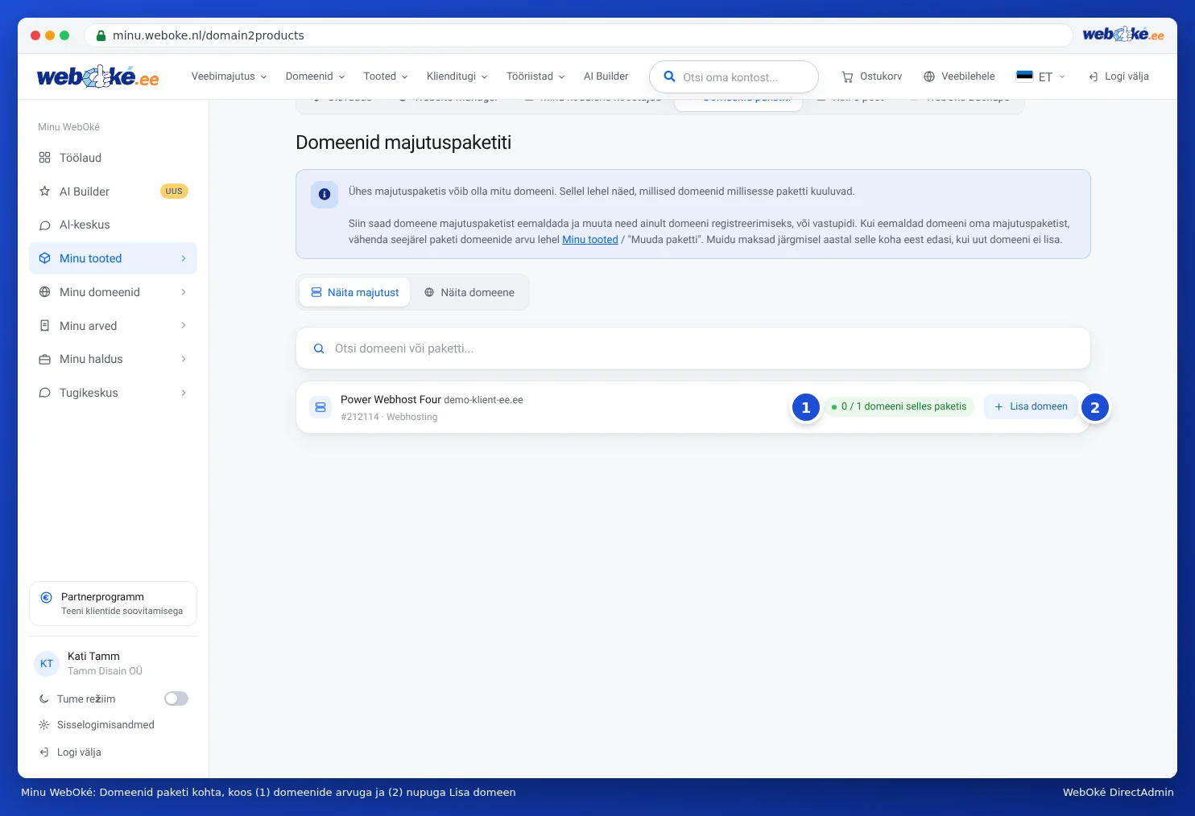
Task: Click the Lisa domeen button
Action: (1031, 406)
